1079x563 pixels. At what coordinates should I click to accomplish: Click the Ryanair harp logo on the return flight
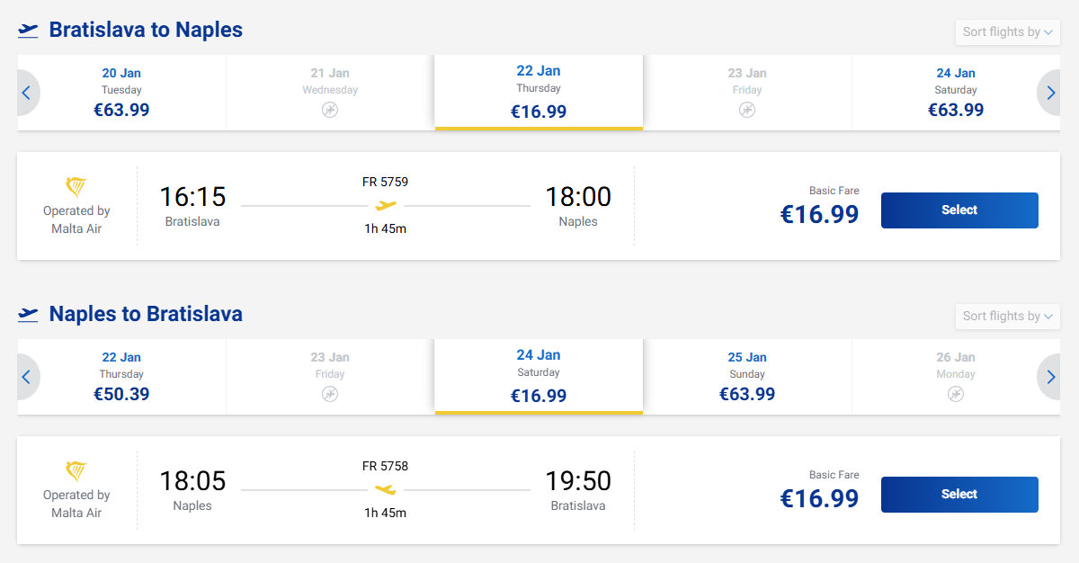[76, 471]
